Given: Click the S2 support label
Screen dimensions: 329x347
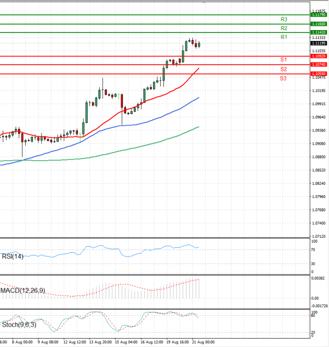Looking at the screenshot, I should pos(283,69).
